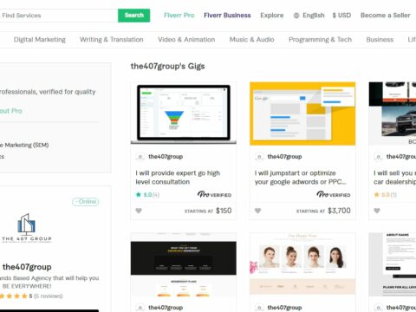Click The 407 Group profile logo
Screen dimensions: 416x312
[x=27, y=228]
